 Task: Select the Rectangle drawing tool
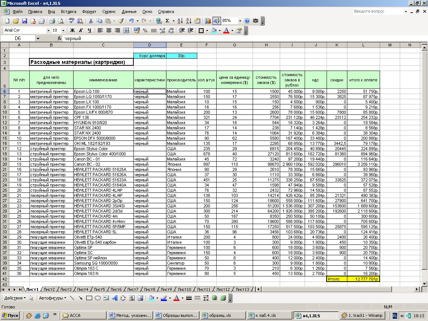click(89, 298)
